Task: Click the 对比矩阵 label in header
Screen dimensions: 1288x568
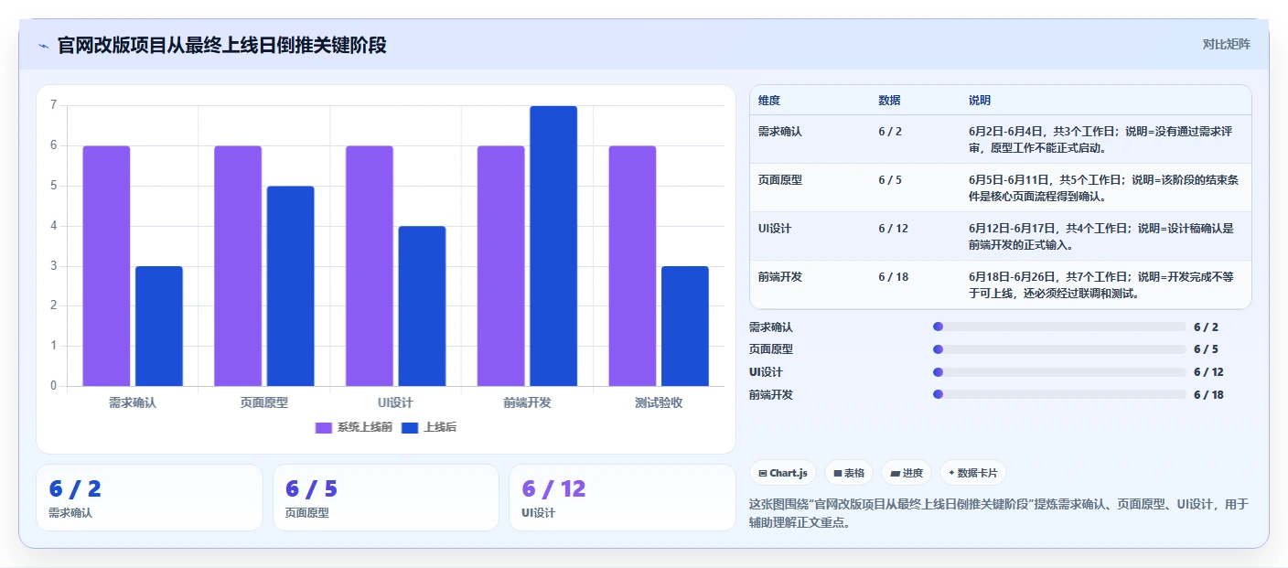Action: 1226,44
